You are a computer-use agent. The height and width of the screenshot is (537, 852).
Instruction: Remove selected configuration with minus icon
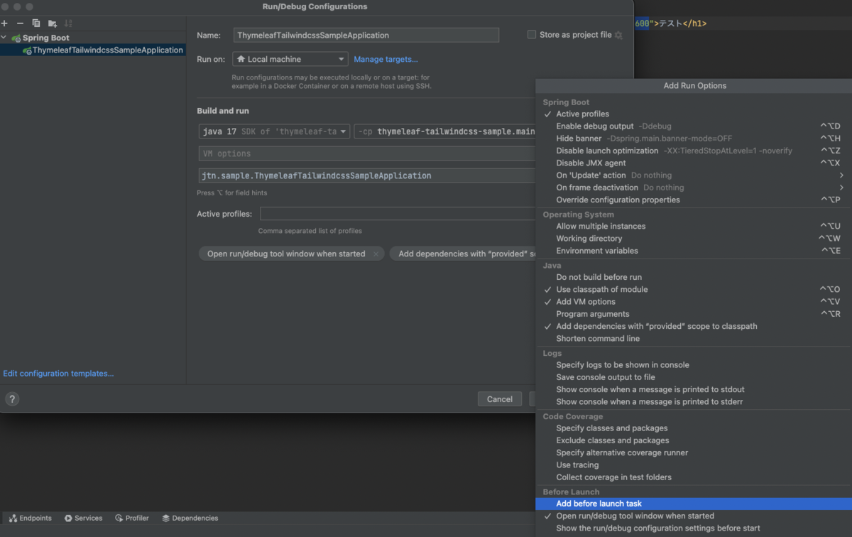(x=20, y=23)
